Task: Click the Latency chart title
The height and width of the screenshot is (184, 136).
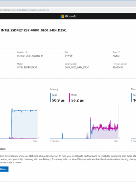Action: (x=54, y=89)
